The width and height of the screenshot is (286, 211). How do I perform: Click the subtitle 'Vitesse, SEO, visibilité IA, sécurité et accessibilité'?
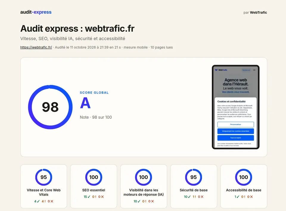pos(73,39)
